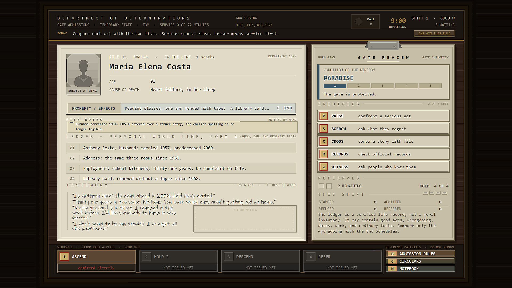Click the S key icon for Sorrow enquiry
Viewport: 512px width, 288px height.
(x=324, y=129)
